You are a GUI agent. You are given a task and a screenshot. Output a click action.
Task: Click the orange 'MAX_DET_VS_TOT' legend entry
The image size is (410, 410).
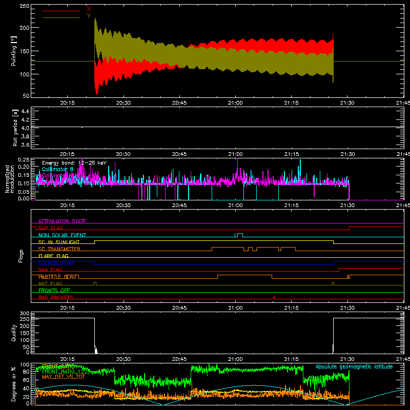click(64, 377)
